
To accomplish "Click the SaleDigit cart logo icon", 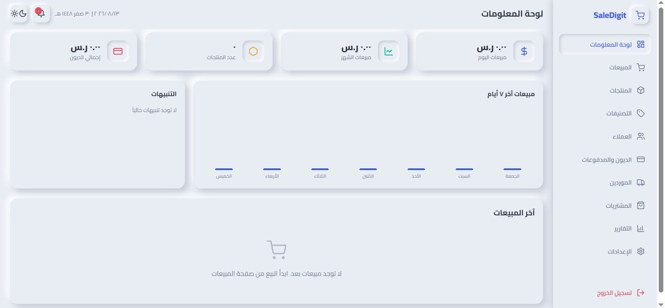I will pos(640,15).
